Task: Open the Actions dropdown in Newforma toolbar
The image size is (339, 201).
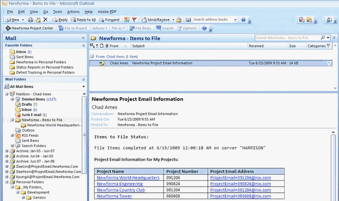Action: 100,28
